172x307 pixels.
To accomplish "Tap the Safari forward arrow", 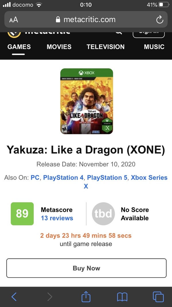I will (x=50, y=297).
